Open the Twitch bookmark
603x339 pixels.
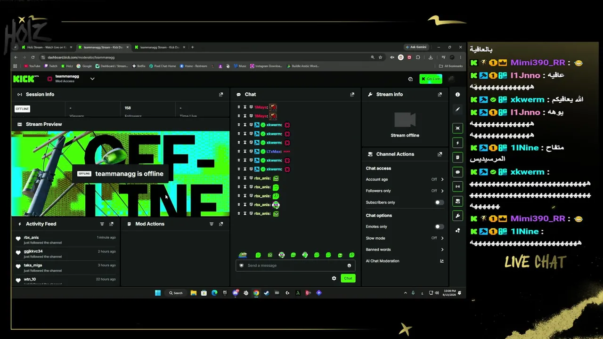51,66
